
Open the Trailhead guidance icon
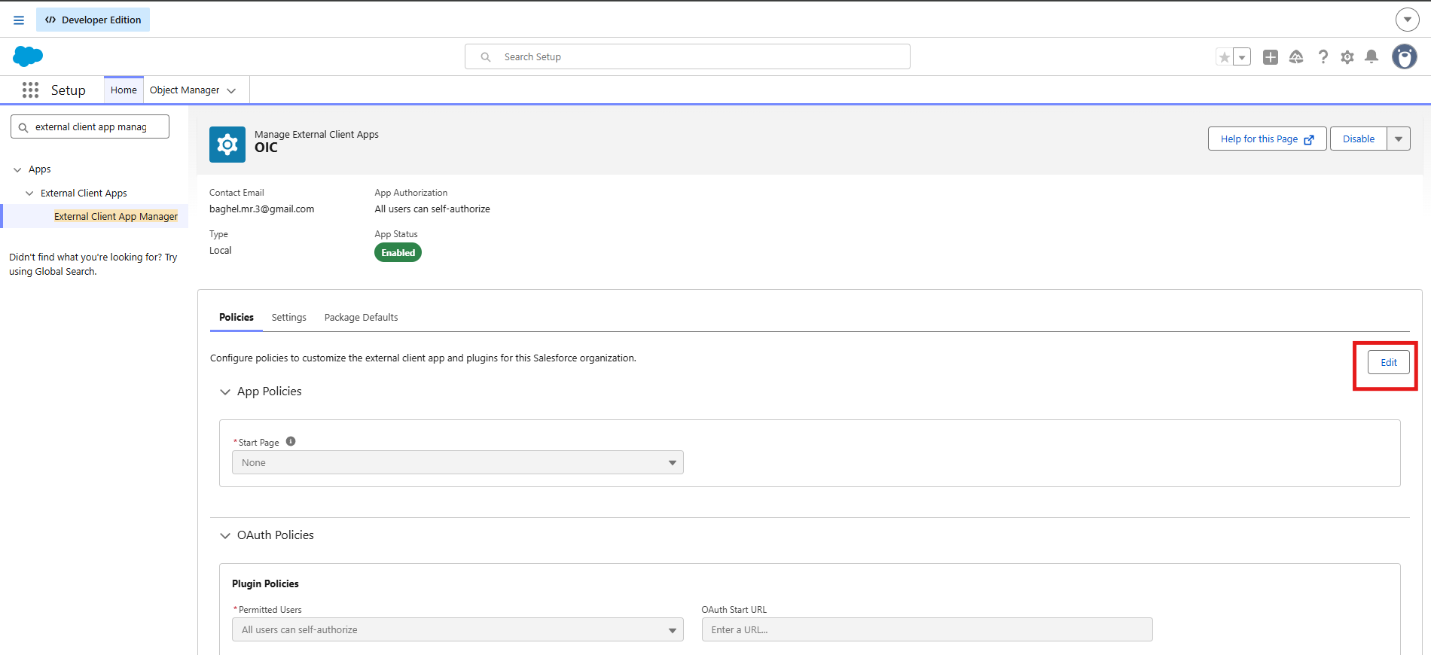tap(1296, 57)
